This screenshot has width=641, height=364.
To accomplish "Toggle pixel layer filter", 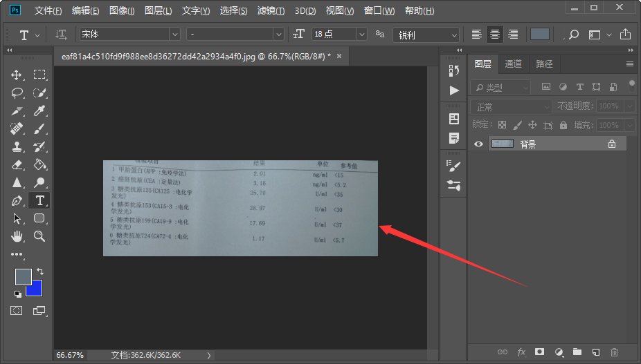I will [545, 86].
